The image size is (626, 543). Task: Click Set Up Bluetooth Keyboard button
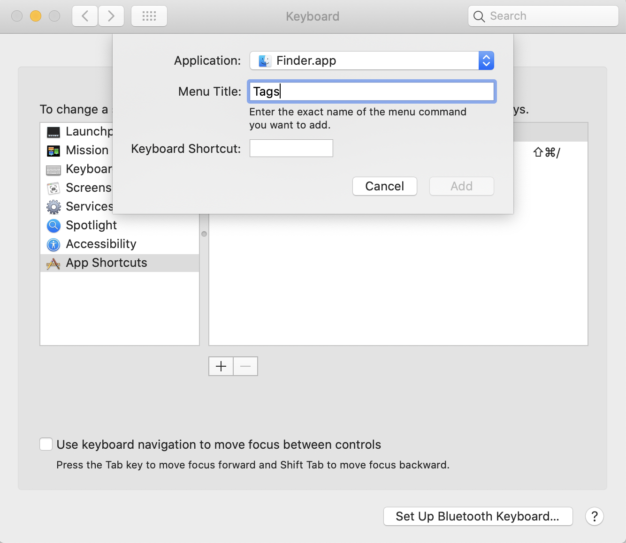478,516
